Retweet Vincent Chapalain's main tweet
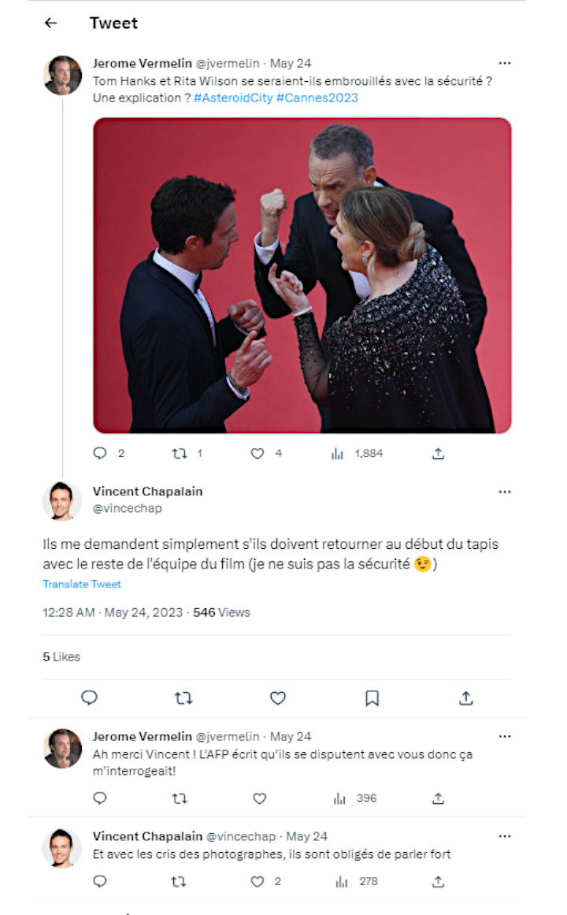567x915 pixels. point(183,698)
